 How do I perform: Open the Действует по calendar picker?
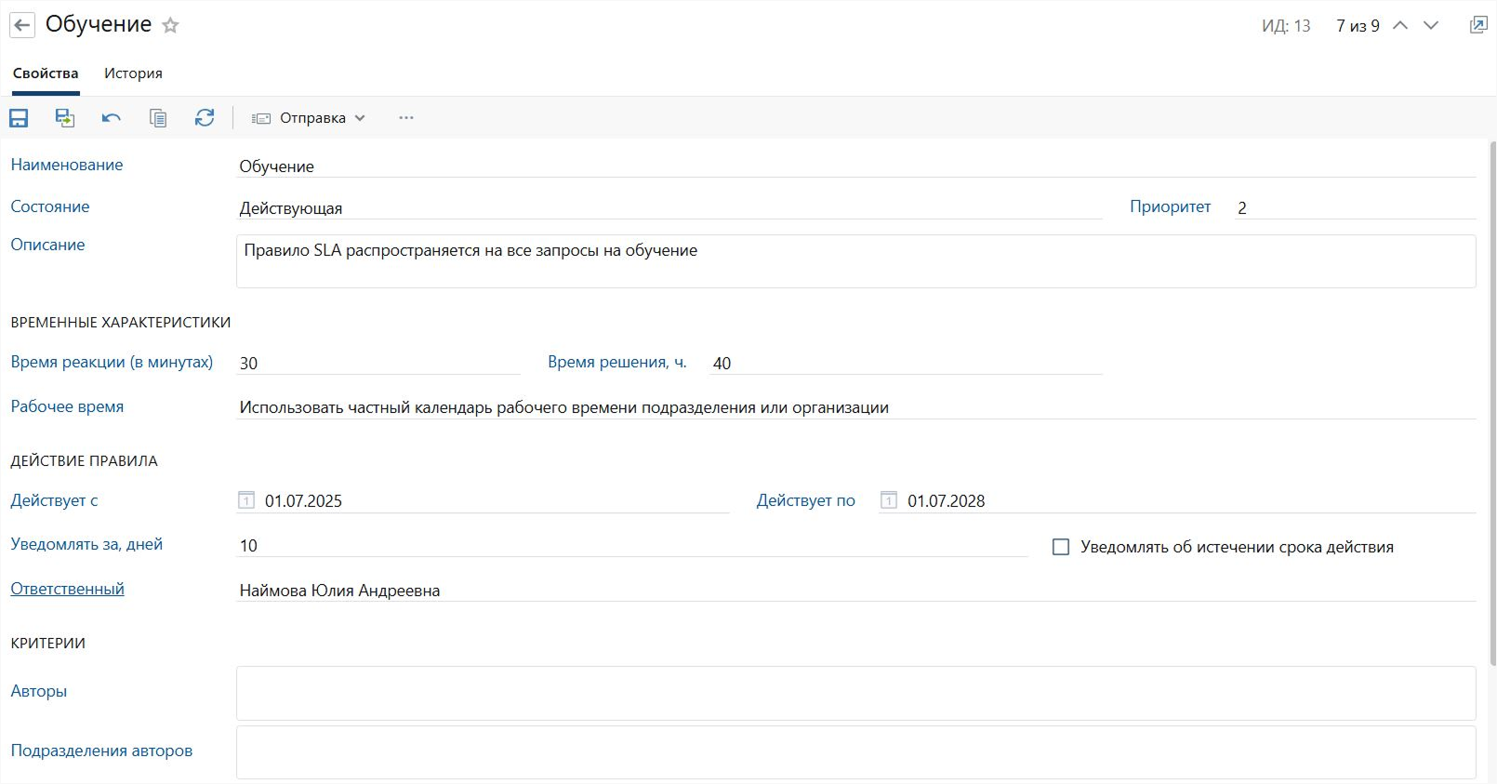[x=889, y=500]
